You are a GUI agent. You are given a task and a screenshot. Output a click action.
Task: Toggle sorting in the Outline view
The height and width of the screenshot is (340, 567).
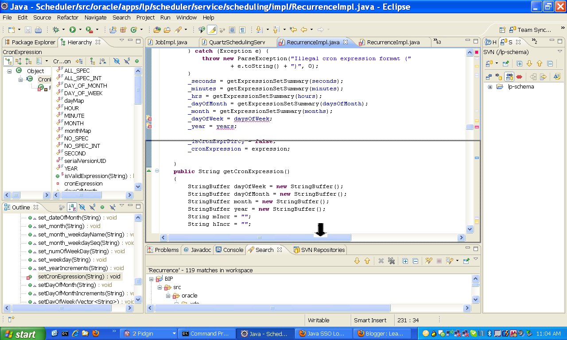click(x=72, y=207)
